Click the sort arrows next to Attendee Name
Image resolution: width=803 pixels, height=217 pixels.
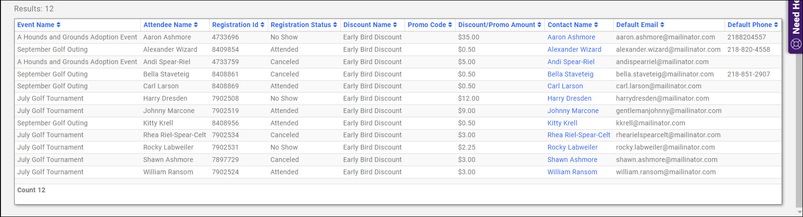pyautogui.click(x=196, y=25)
